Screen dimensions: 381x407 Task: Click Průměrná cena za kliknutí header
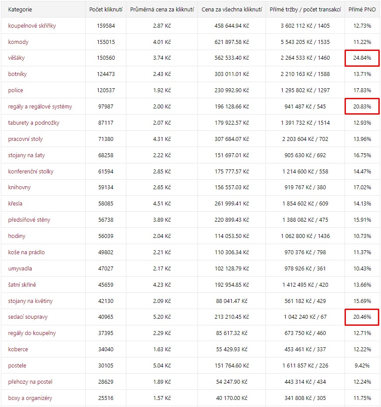pyautogui.click(x=162, y=9)
